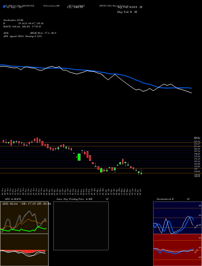Click the 'Avg Vol: 0.018 M' label
The height and width of the screenshot is (266, 202).
130,7
